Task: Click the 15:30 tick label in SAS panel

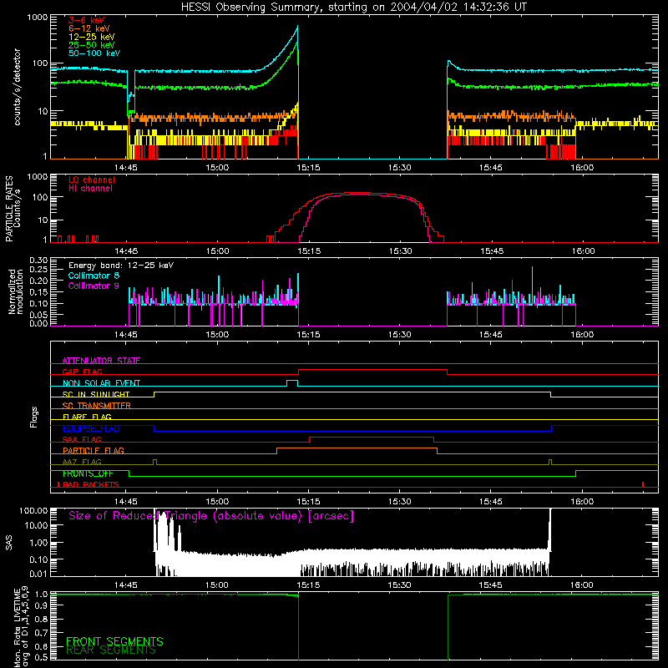Action: (x=399, y=585)
